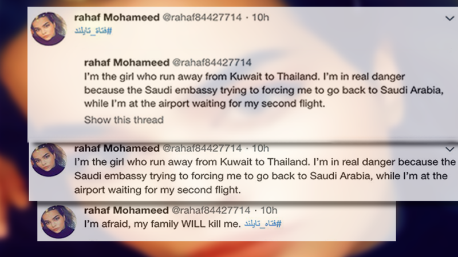Click the avatar beside the "I'm afraid" tweet
Image resolution: width=458 pixels, height=257 pixels.
[x=58, y=220]
